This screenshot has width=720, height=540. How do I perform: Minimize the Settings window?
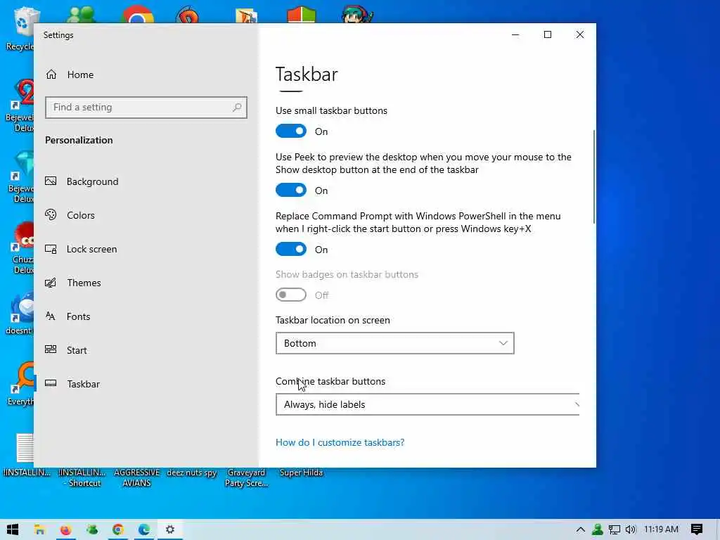point(515,35)
